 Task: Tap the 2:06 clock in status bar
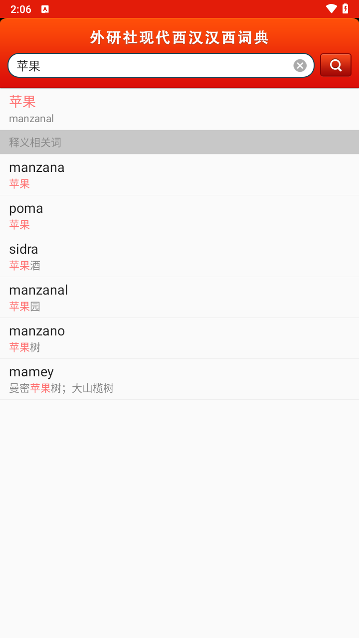click(20, 9)
